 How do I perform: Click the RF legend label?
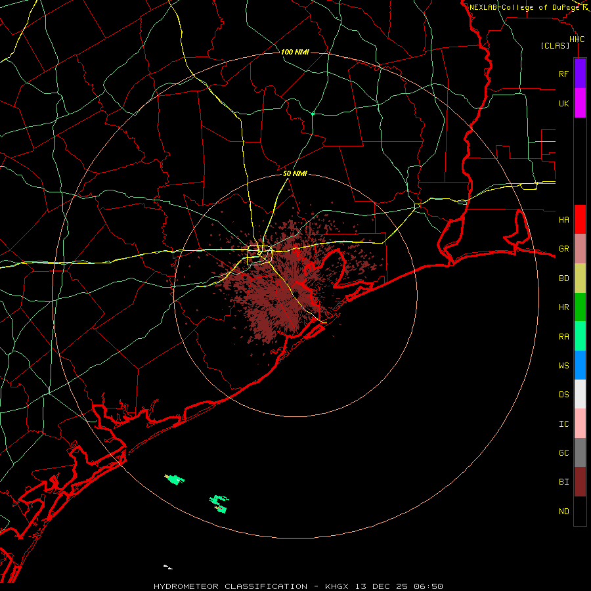563,74
